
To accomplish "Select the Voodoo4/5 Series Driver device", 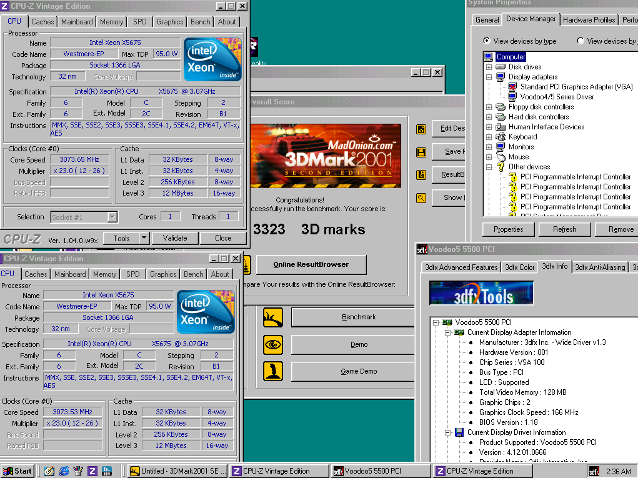I will click(x=557, y=97).
